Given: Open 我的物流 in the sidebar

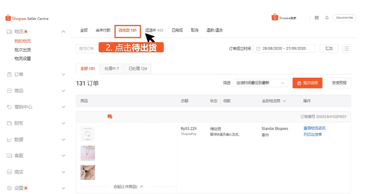Looking at the screenshot, I should (23, 41).
